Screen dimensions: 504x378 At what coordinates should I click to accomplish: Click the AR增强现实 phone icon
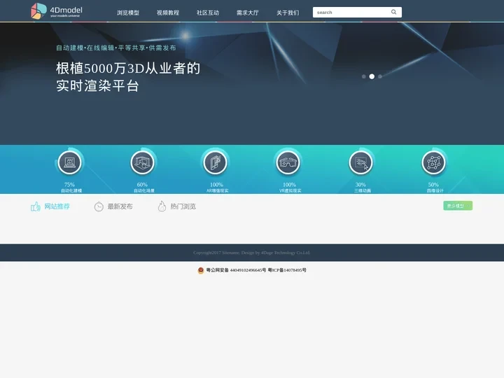[x=215, y=162]
